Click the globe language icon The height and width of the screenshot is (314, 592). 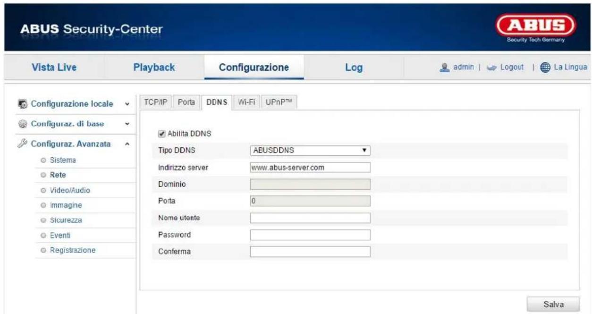545,68
